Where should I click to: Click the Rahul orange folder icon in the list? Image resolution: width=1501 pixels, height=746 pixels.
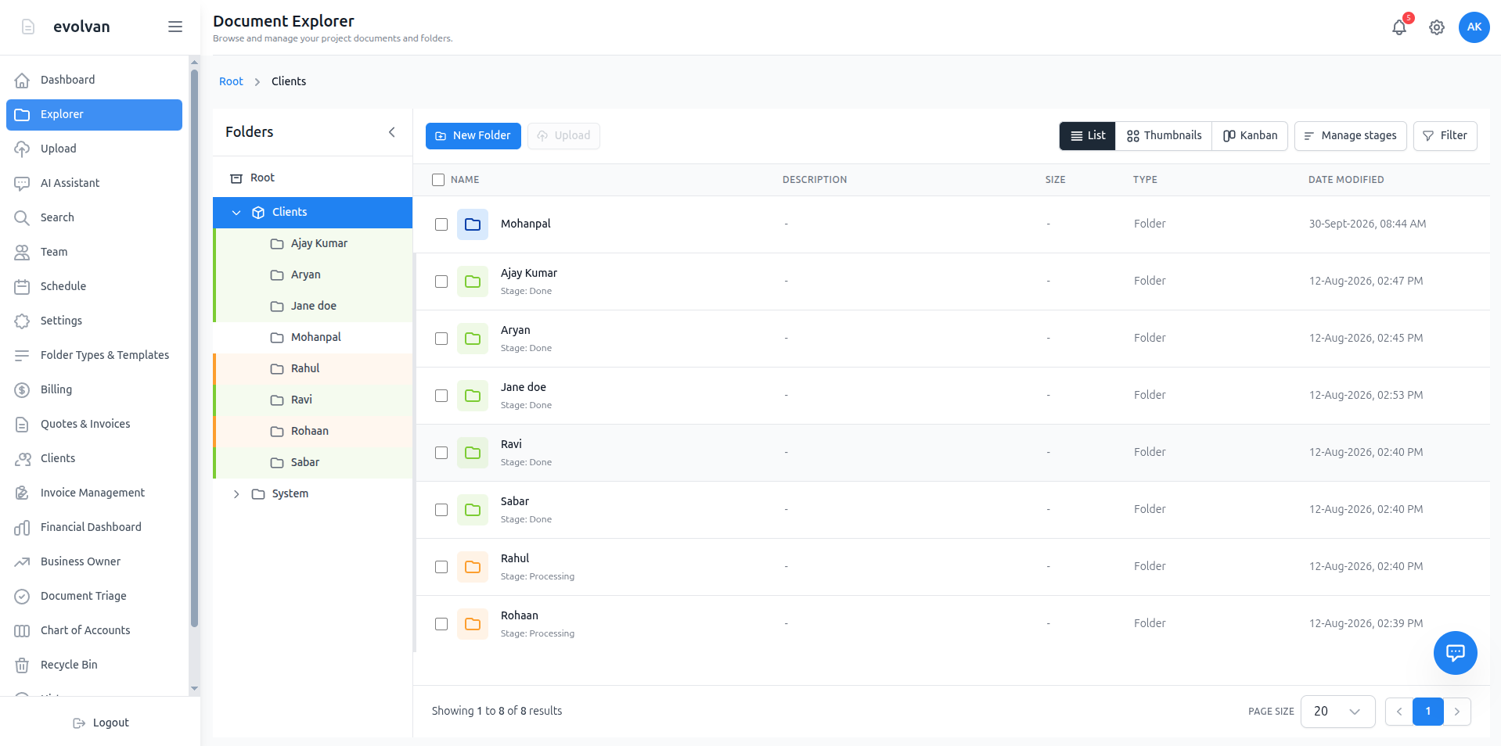(473, 567)
